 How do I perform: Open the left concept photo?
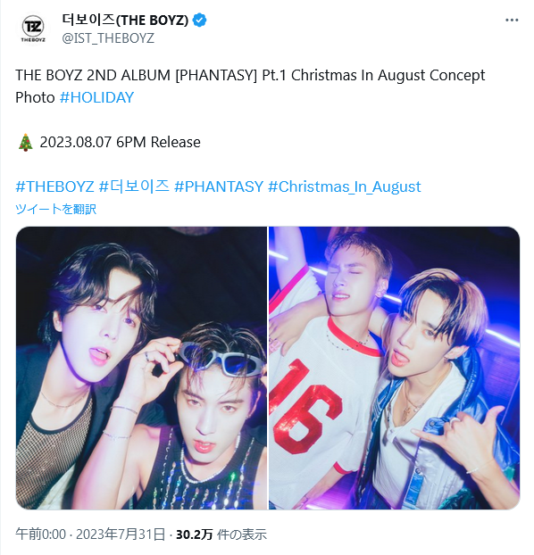tap(141, 369)
